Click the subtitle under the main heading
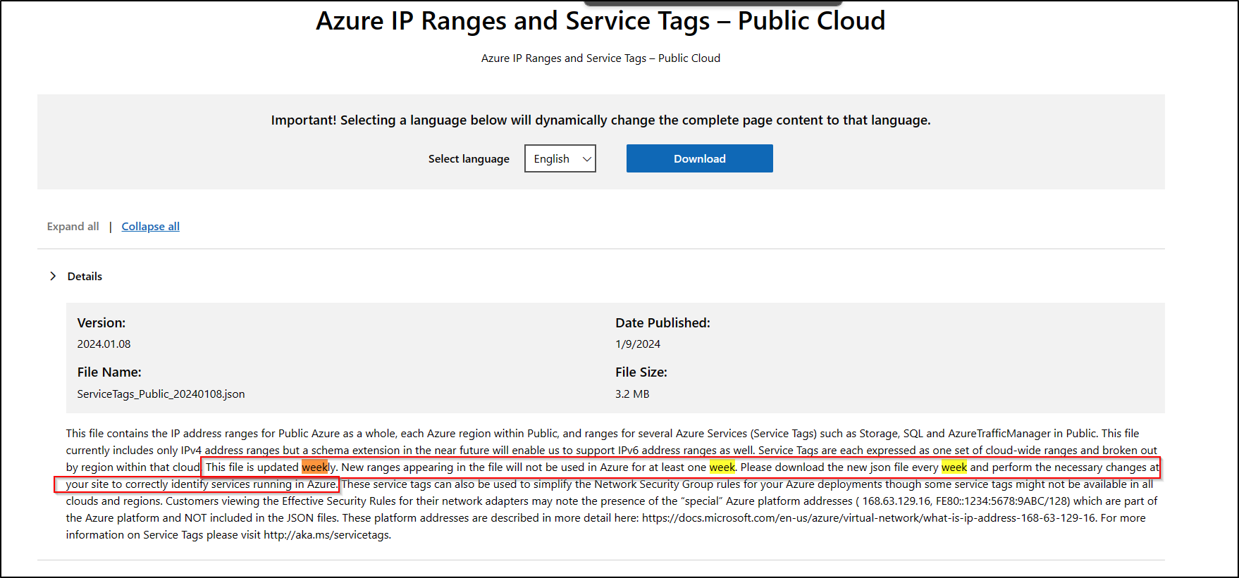Viewport: 1239px width, 578px height. pos(600,58)
